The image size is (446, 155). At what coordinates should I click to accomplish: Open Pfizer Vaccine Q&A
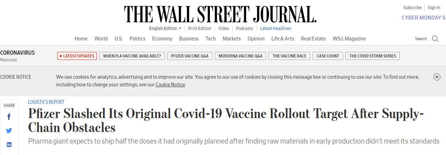pos(190,56)
